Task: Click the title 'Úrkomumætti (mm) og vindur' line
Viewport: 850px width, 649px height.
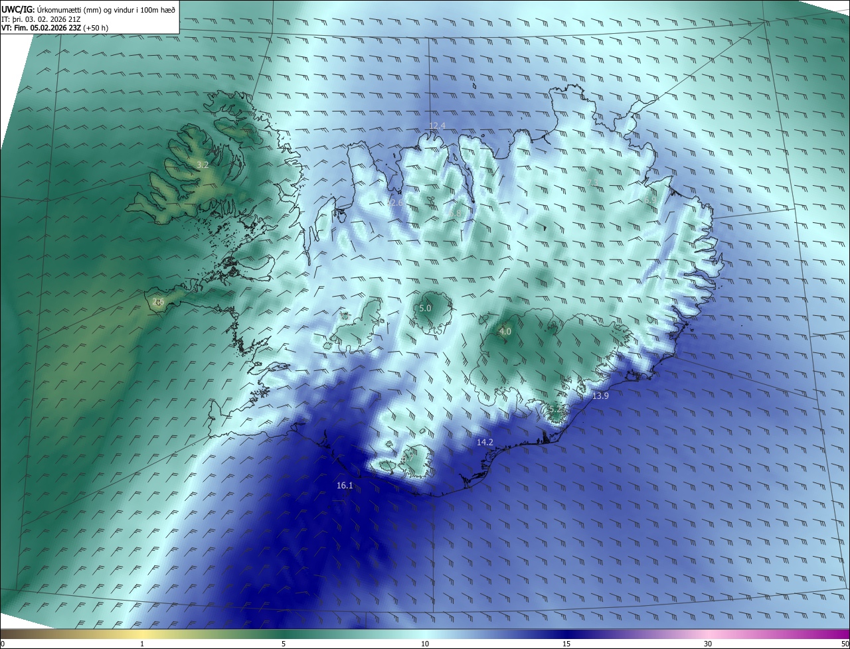Action: pyautogui.click(x=88, y=9)
